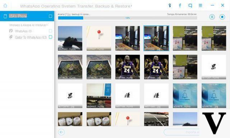The height and width of the screenshot is (138, 230).
Task: Click the 'Analisi File backup in corso...' status text
Action: [74, 14]
